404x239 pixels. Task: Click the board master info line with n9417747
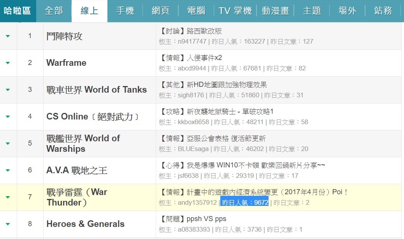point(236,42)
